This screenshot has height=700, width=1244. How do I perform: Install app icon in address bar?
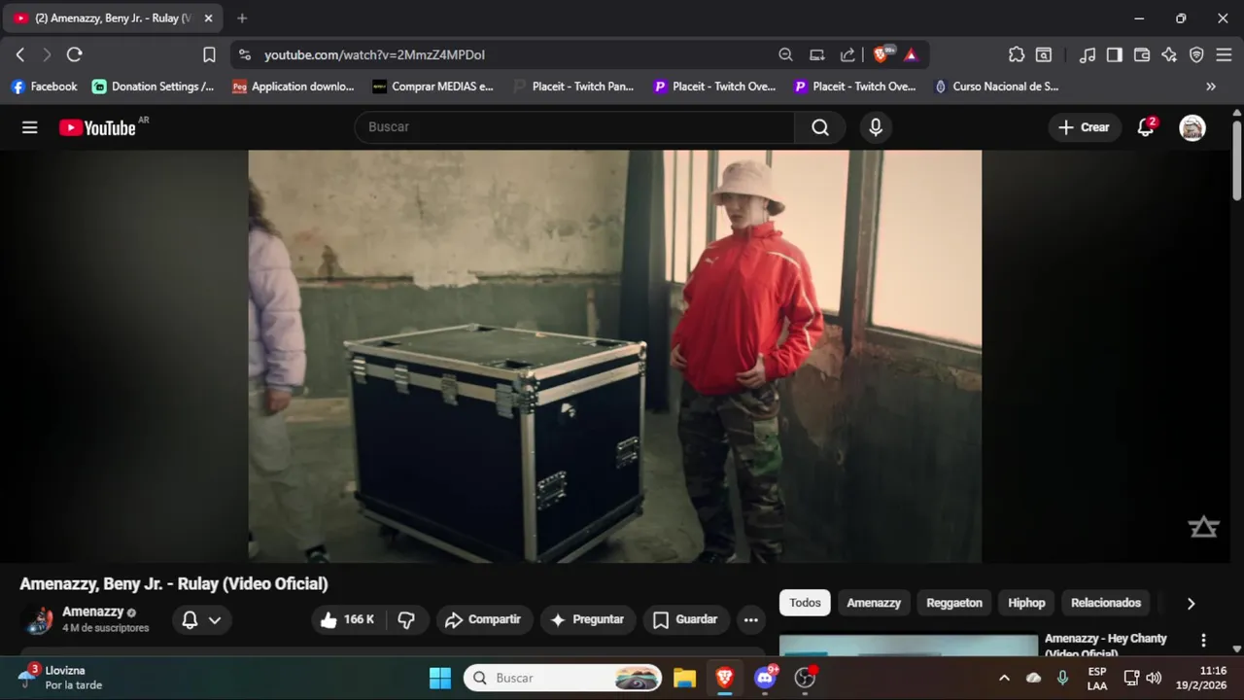point(817,54)
